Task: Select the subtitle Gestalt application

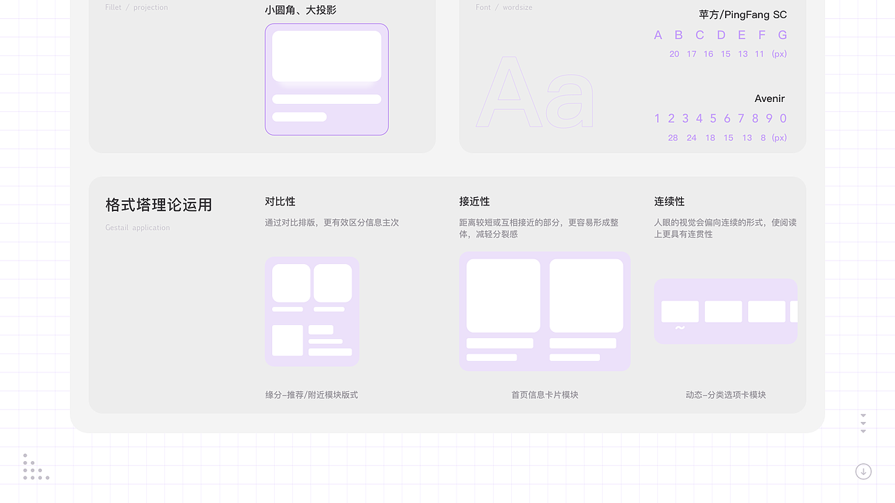Action: click(x=138, y=228)
